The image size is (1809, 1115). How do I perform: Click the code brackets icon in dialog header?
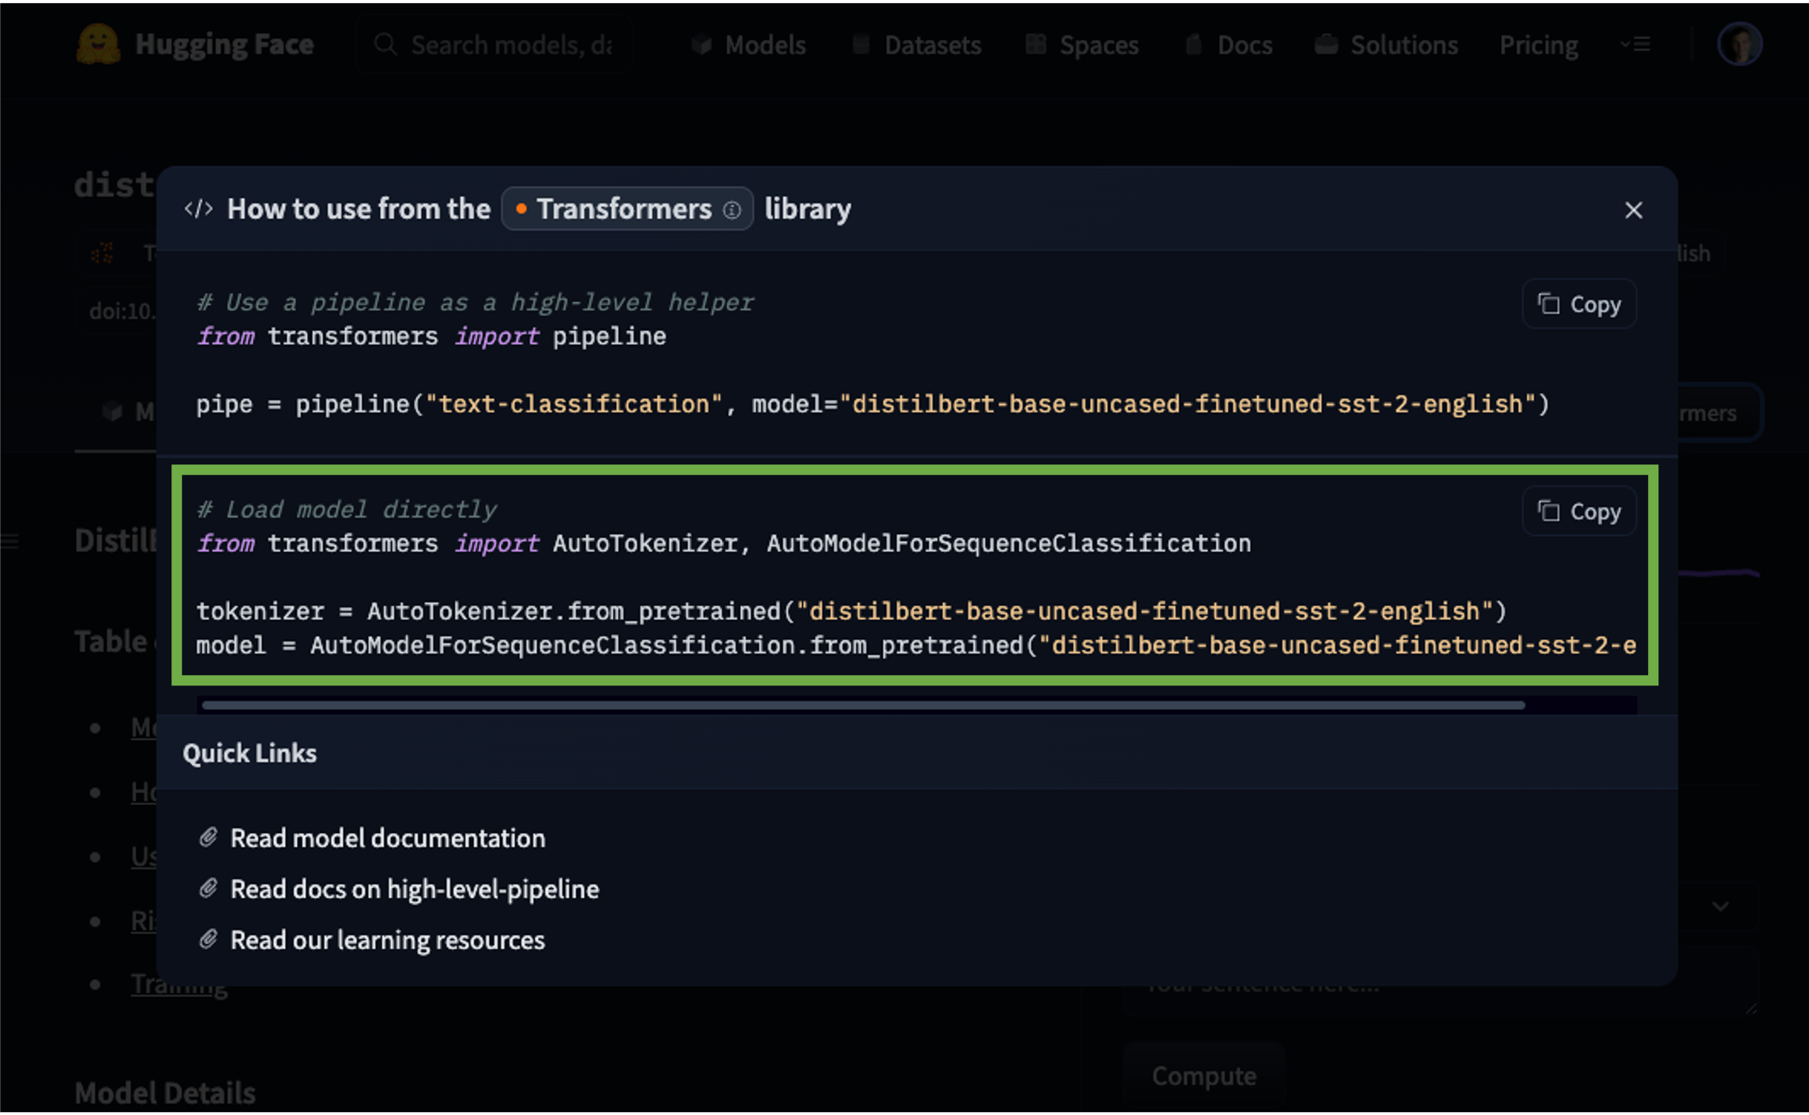pyautogui.click(x=199, y=209)
